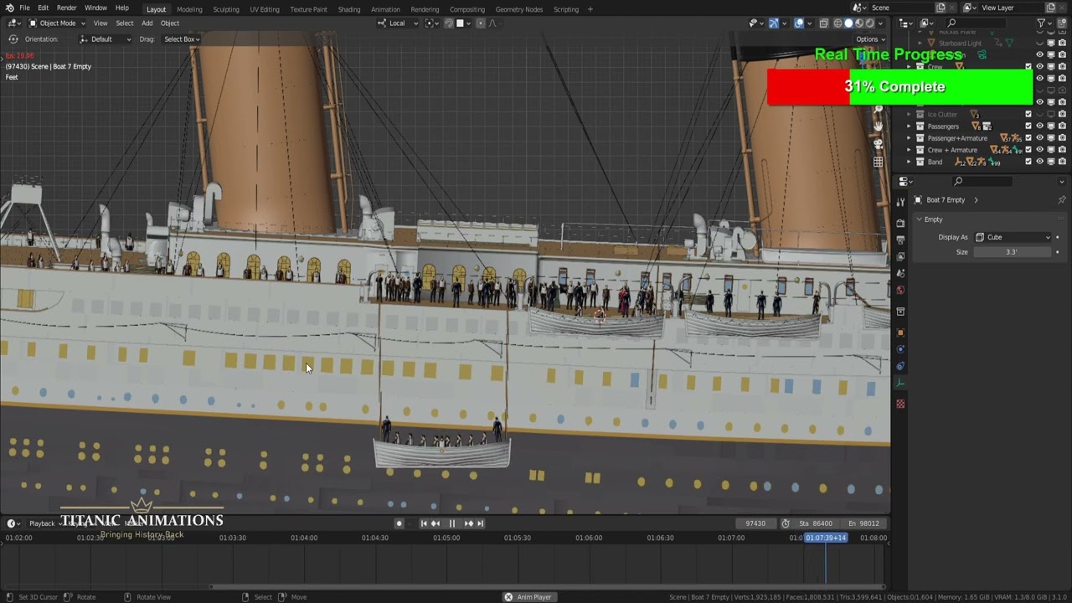Uncheck the Crew + Armature collection checkbox
The width and height of the screenshot is (1072, 603).
click(x=1028, y=150)
